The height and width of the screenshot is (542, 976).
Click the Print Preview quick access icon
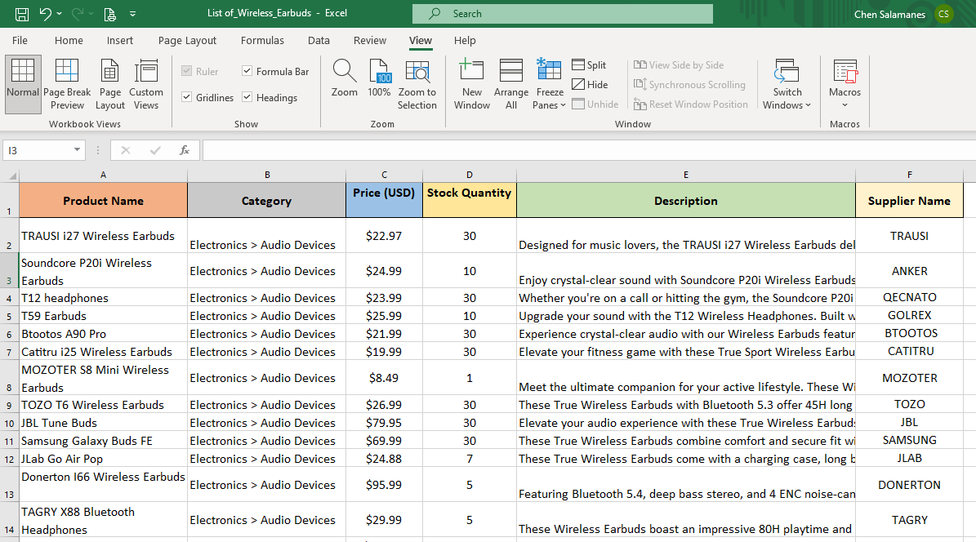[109, 14]
